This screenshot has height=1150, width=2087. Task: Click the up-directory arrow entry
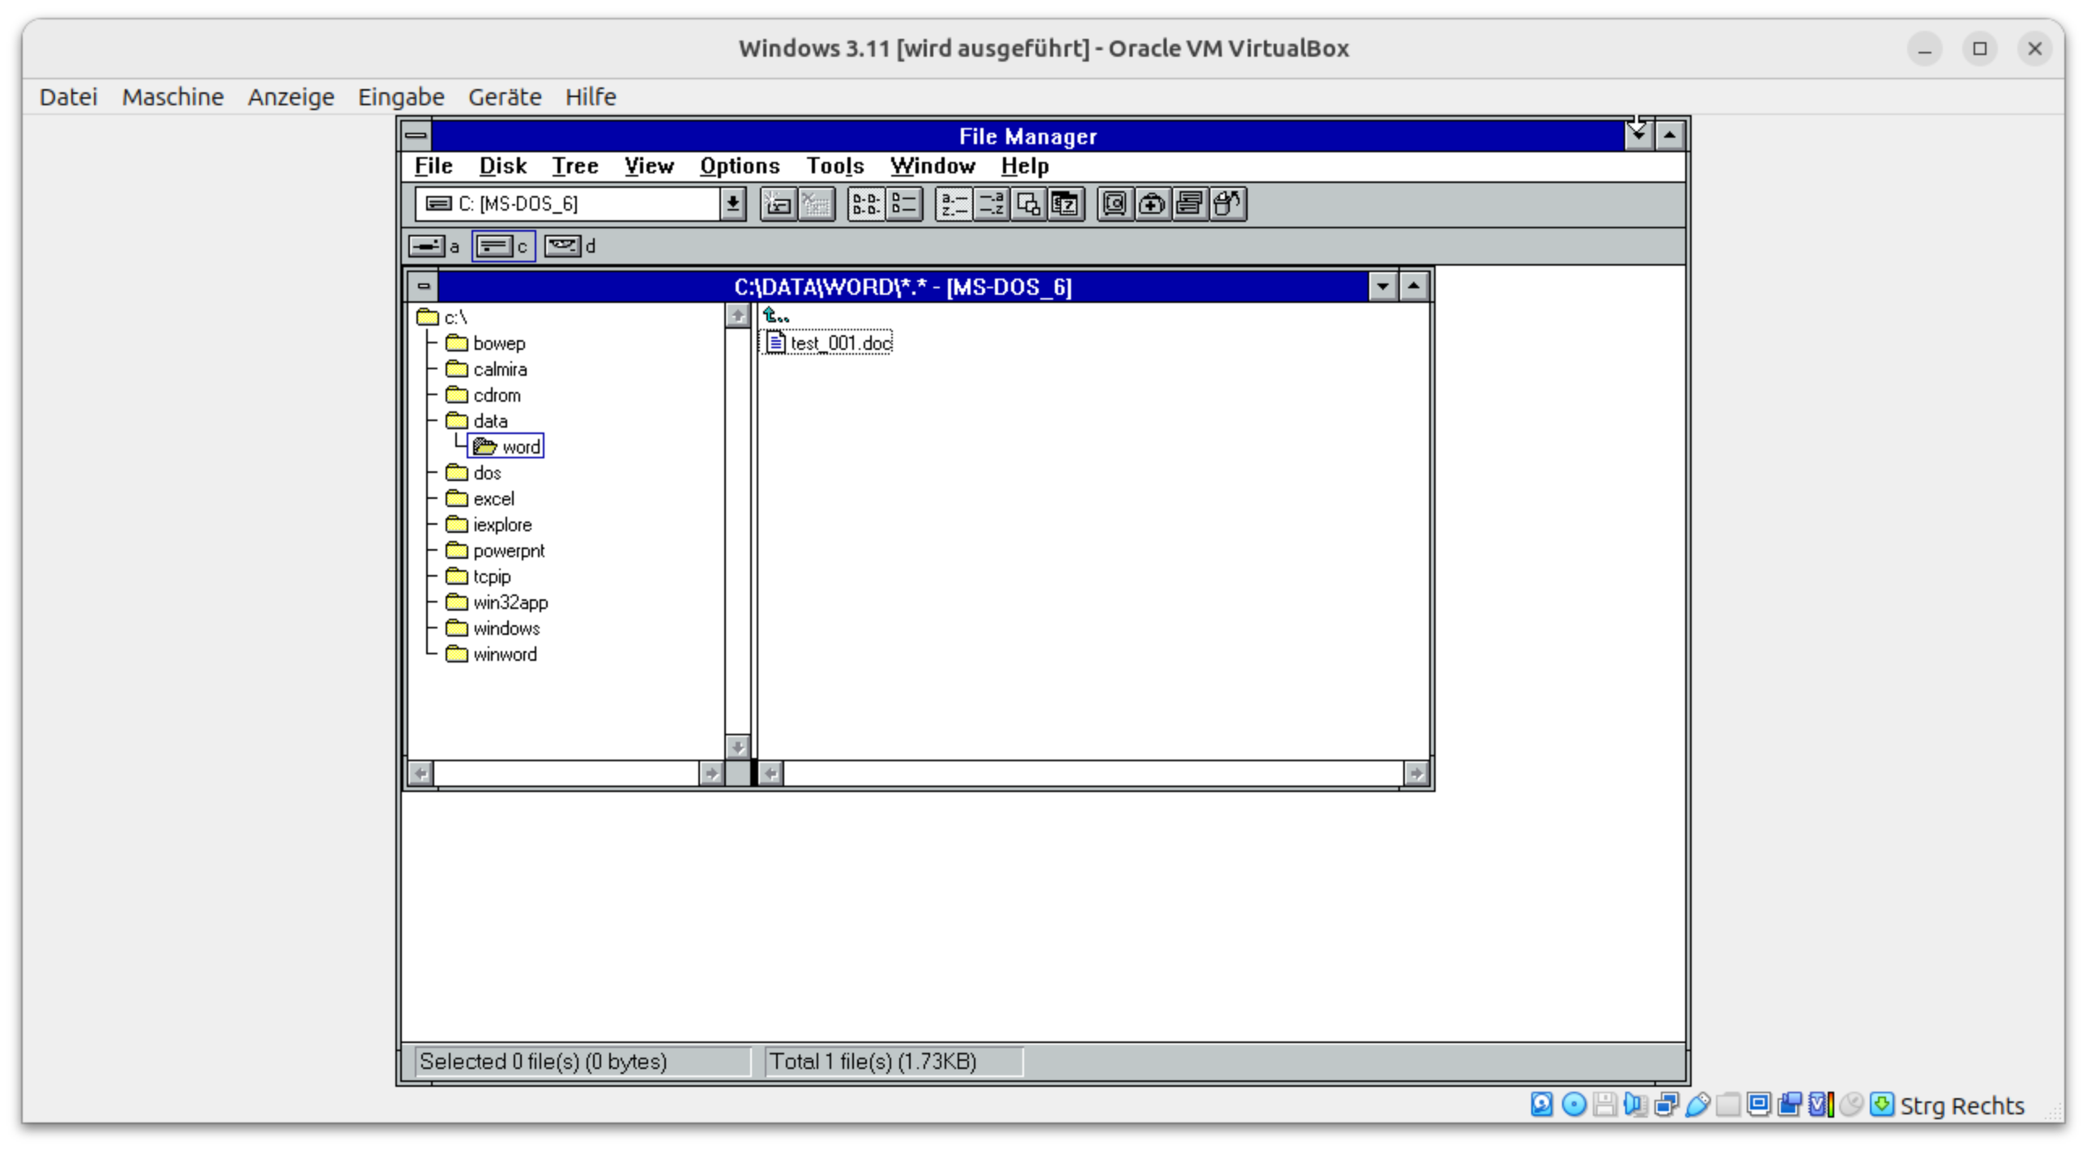click(775, 316)
